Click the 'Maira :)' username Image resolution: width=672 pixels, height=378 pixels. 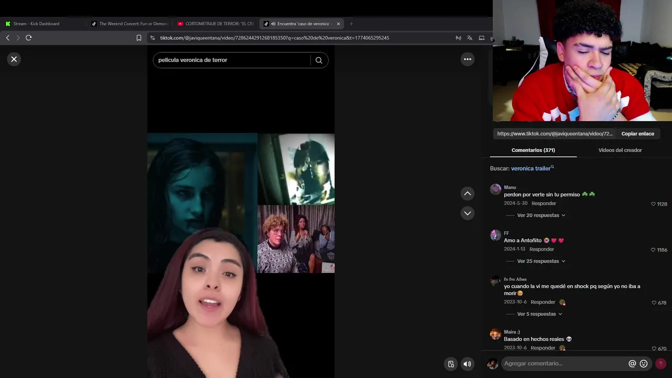pos(512,332)
